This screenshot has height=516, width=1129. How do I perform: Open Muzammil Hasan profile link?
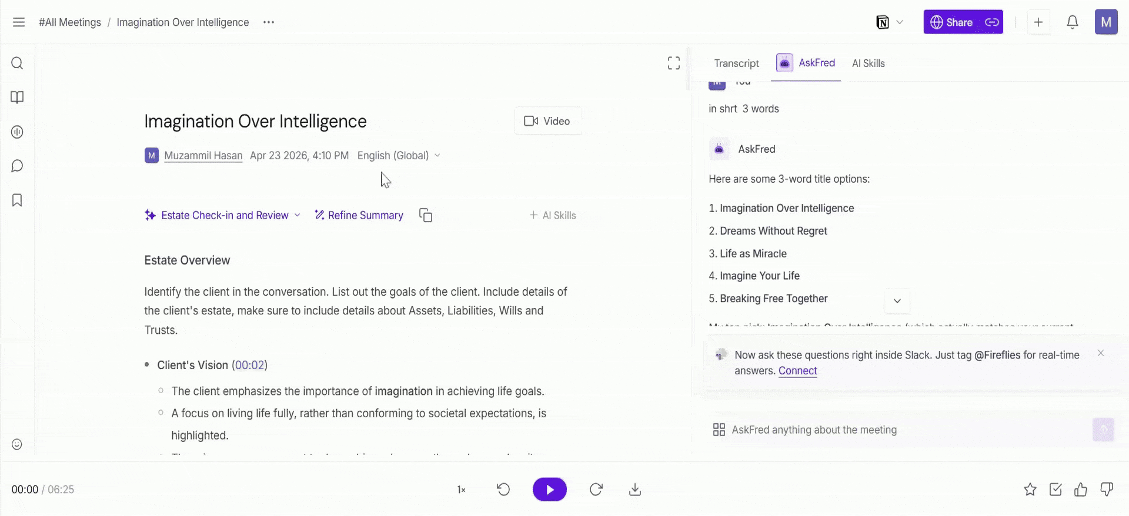pyautogui.click(x=203, y=156)
